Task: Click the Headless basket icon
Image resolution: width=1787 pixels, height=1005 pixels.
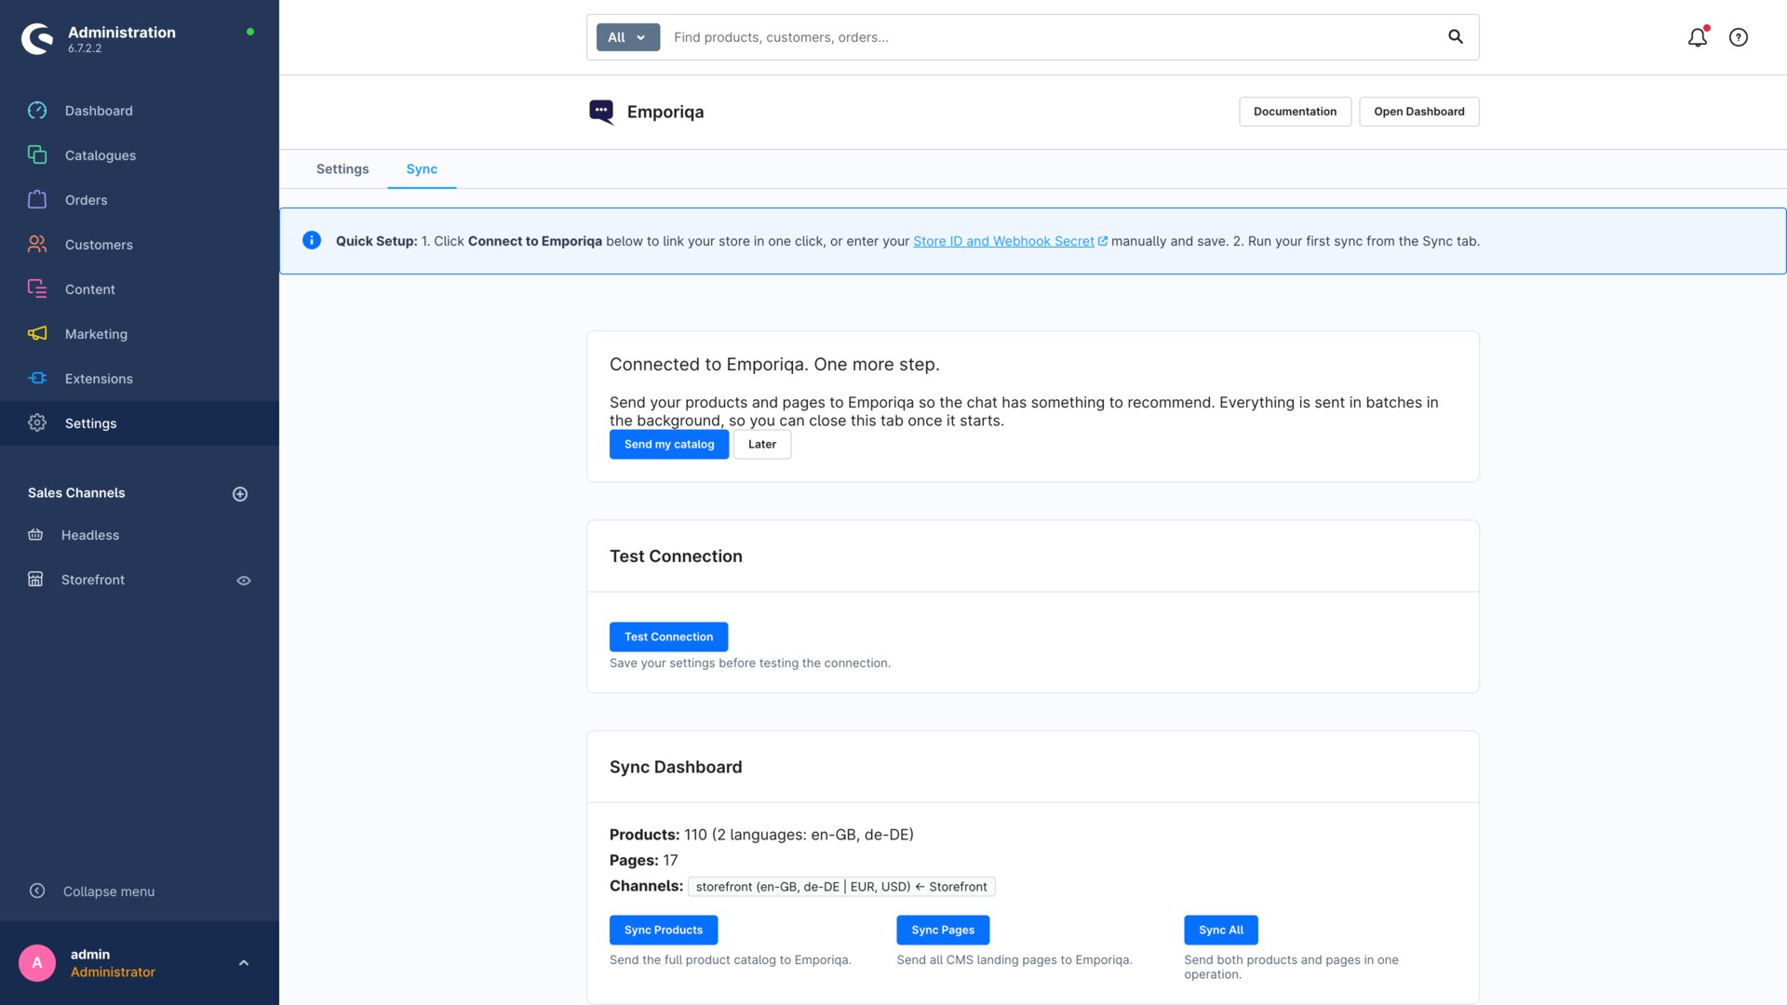Action: 35,534
